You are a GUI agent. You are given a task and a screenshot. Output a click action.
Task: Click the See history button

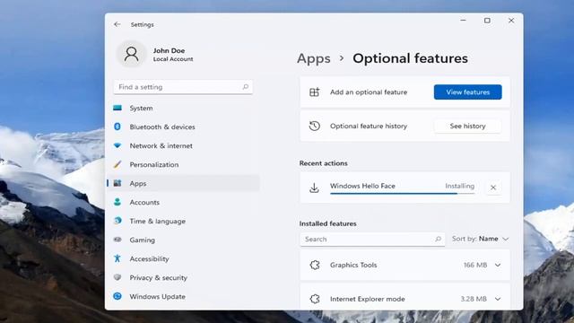tap(468, 126)
